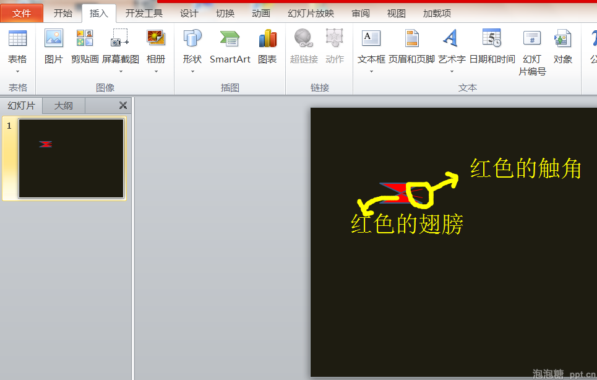The height and width of the screenshot is (380, 597).
Task: Click the 表格 (Table) insert icon
Action: click(x=17, y=39)
